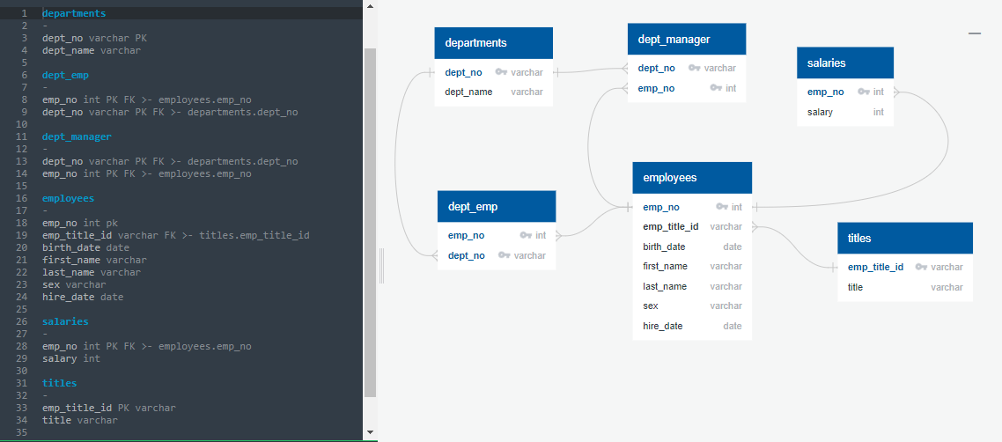Click key icon in titles emp_title_id row
This screenshot has height=442, width=1002.
(921, 267)
